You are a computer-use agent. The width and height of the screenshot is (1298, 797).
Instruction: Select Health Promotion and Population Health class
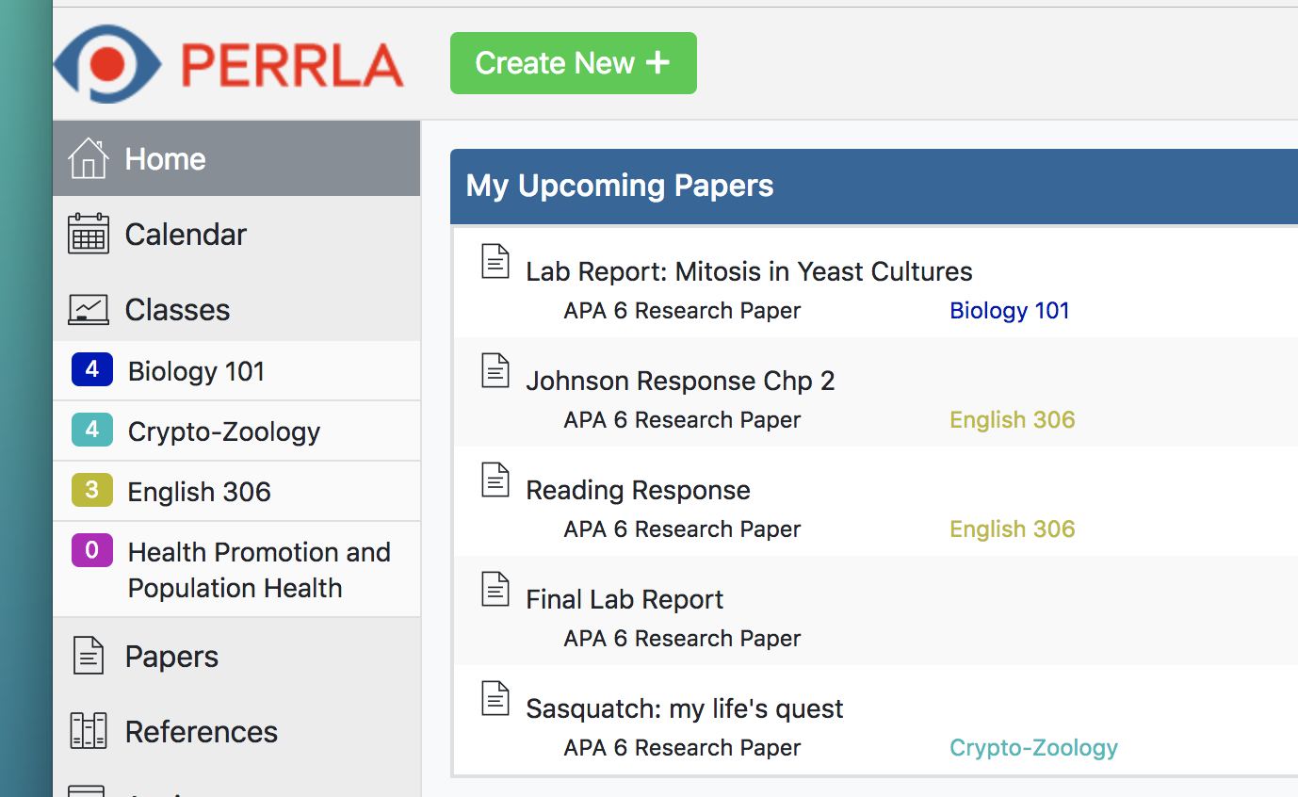[260, 570]
